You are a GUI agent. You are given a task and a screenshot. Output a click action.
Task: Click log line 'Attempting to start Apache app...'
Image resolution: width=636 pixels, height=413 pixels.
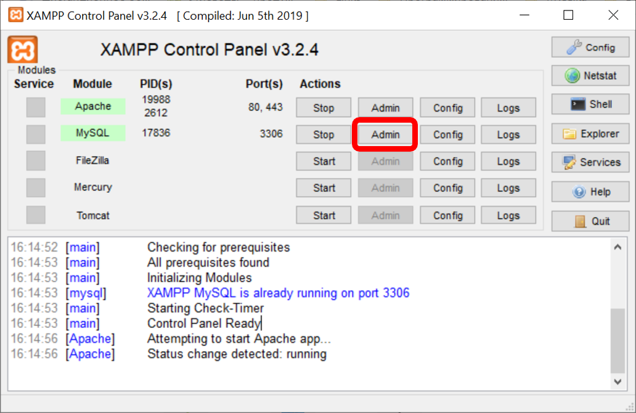click(239, 339)
